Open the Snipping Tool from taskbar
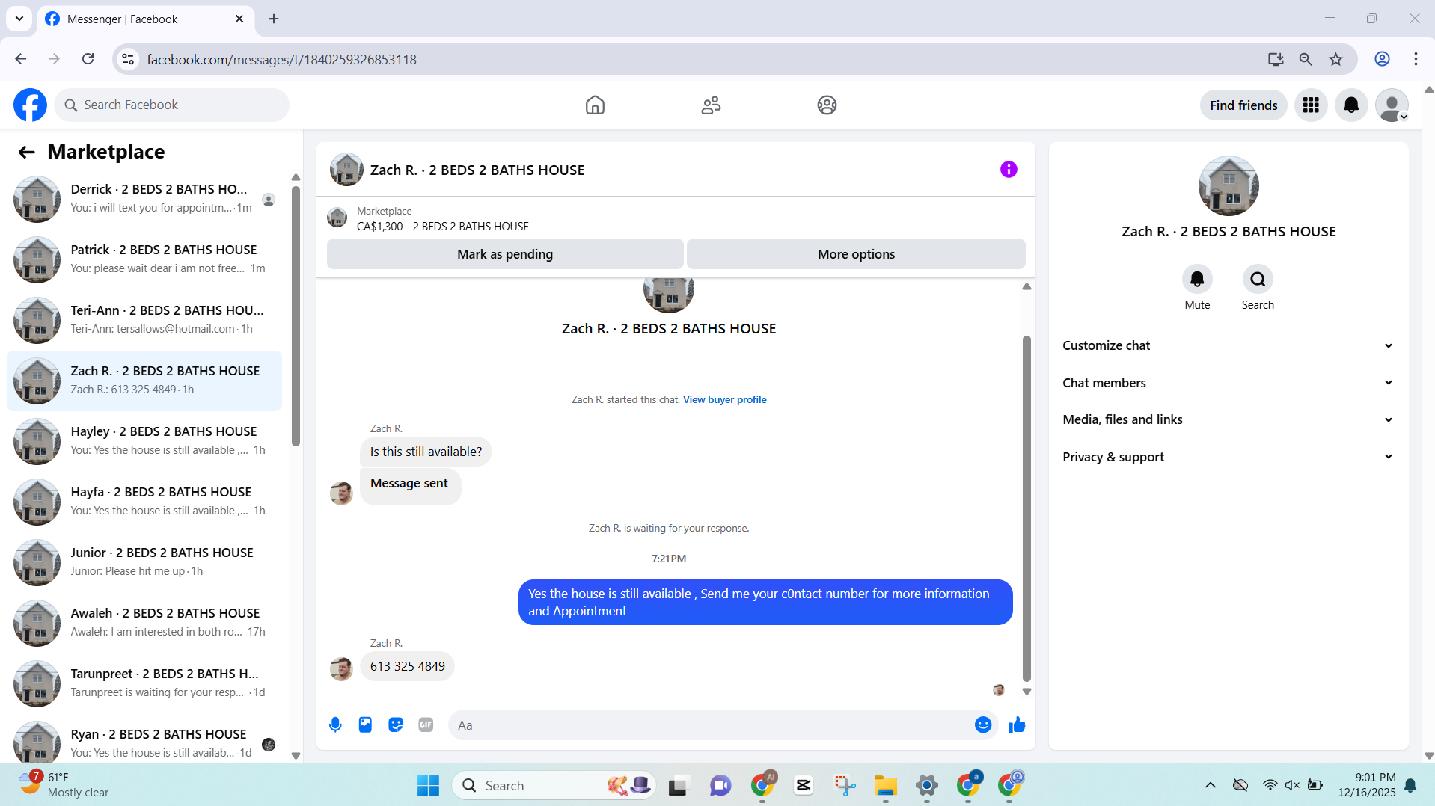 coord(845,786)
